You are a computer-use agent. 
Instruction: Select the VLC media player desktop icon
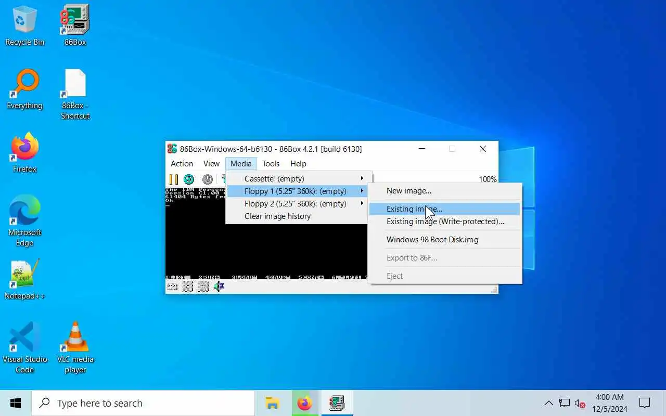[x=75, y=348]
